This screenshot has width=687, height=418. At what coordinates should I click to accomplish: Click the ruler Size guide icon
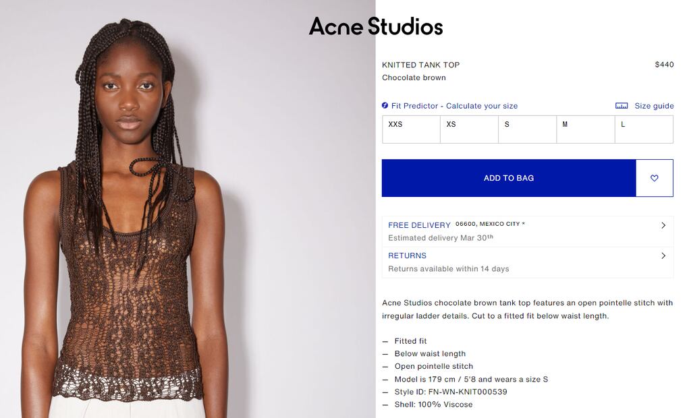(x=622, y=106)
